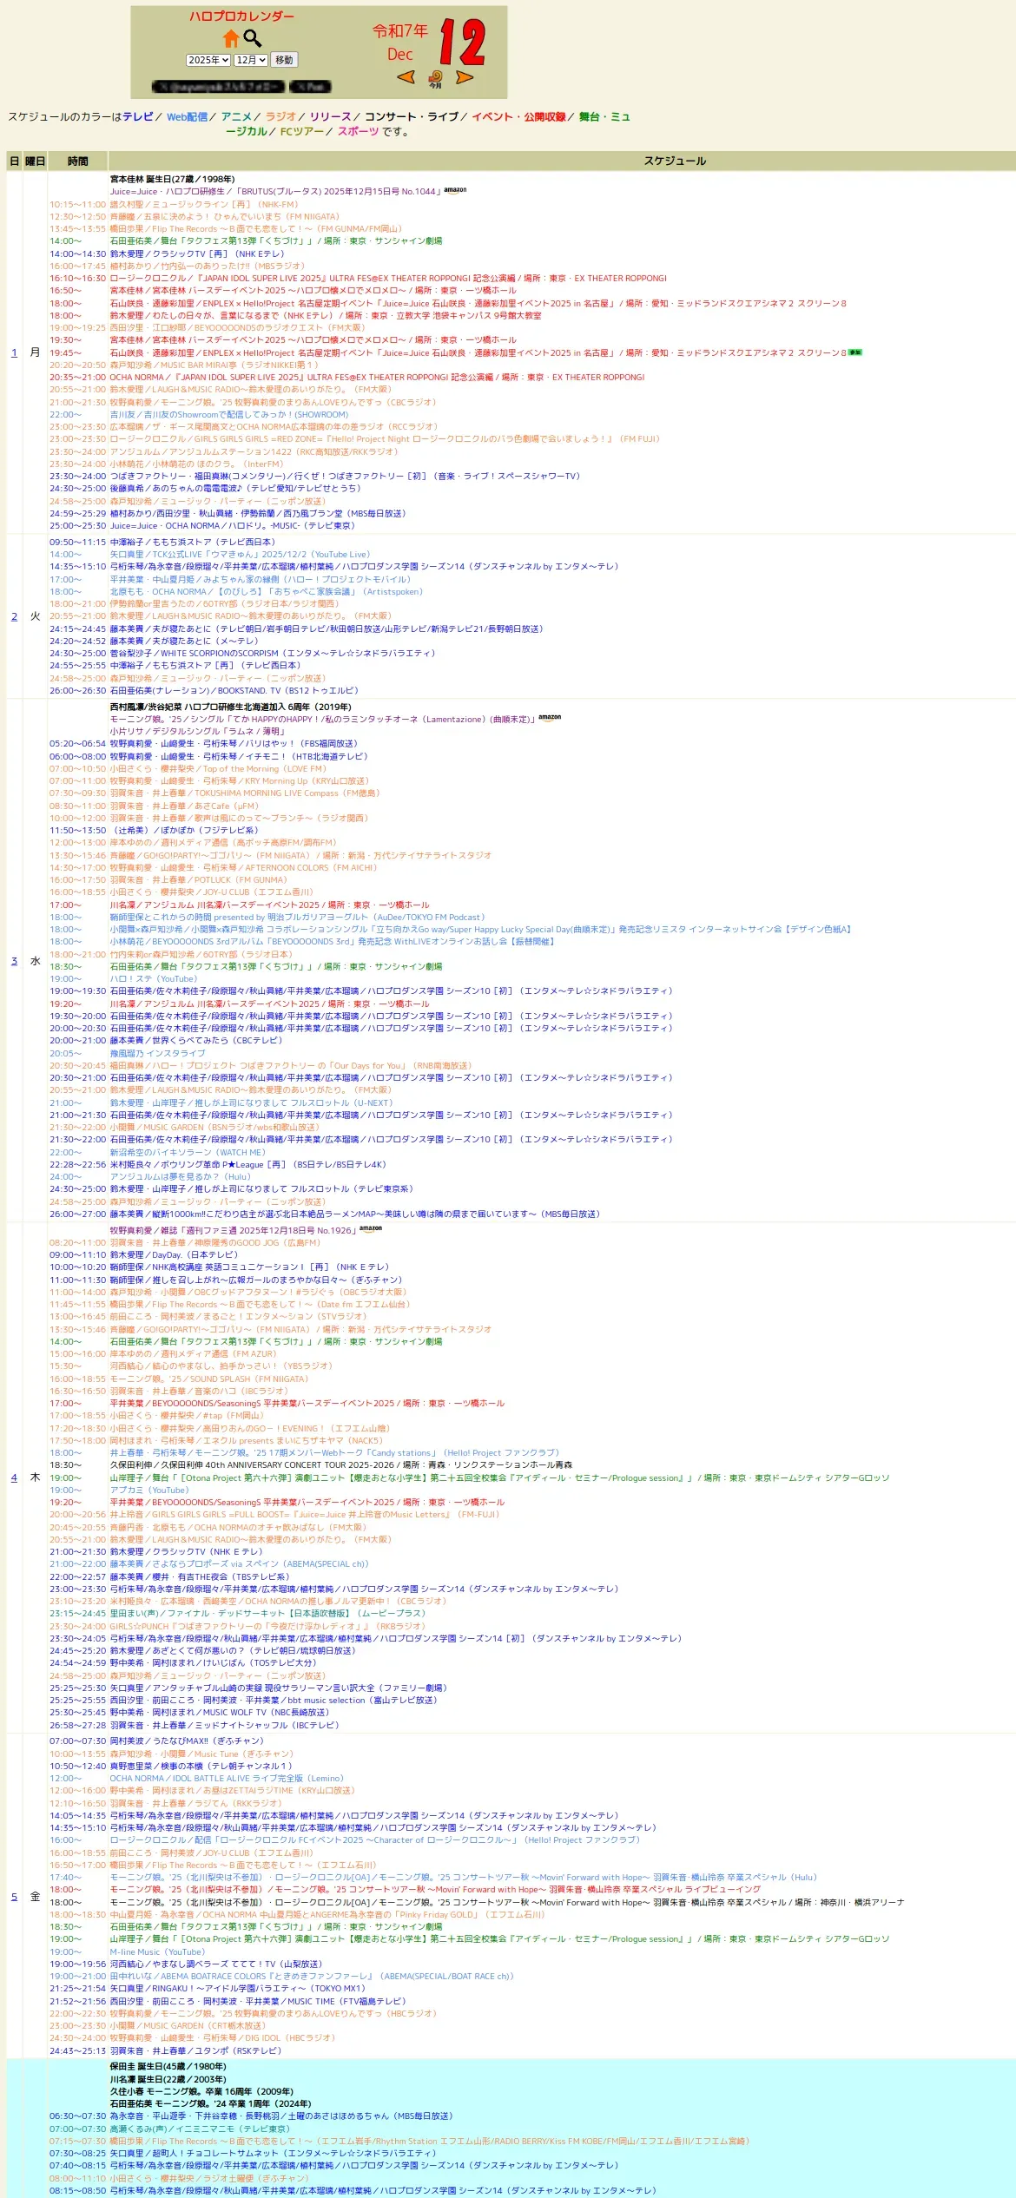Click the アニメ legend label

point(236,116)
